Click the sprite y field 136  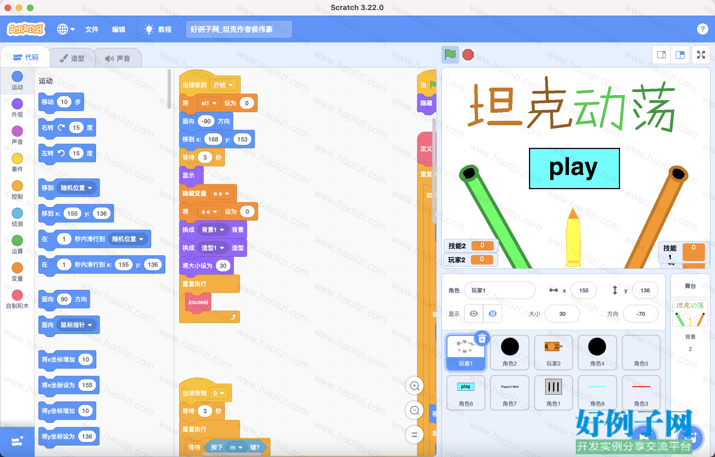[x=645, y=290]
